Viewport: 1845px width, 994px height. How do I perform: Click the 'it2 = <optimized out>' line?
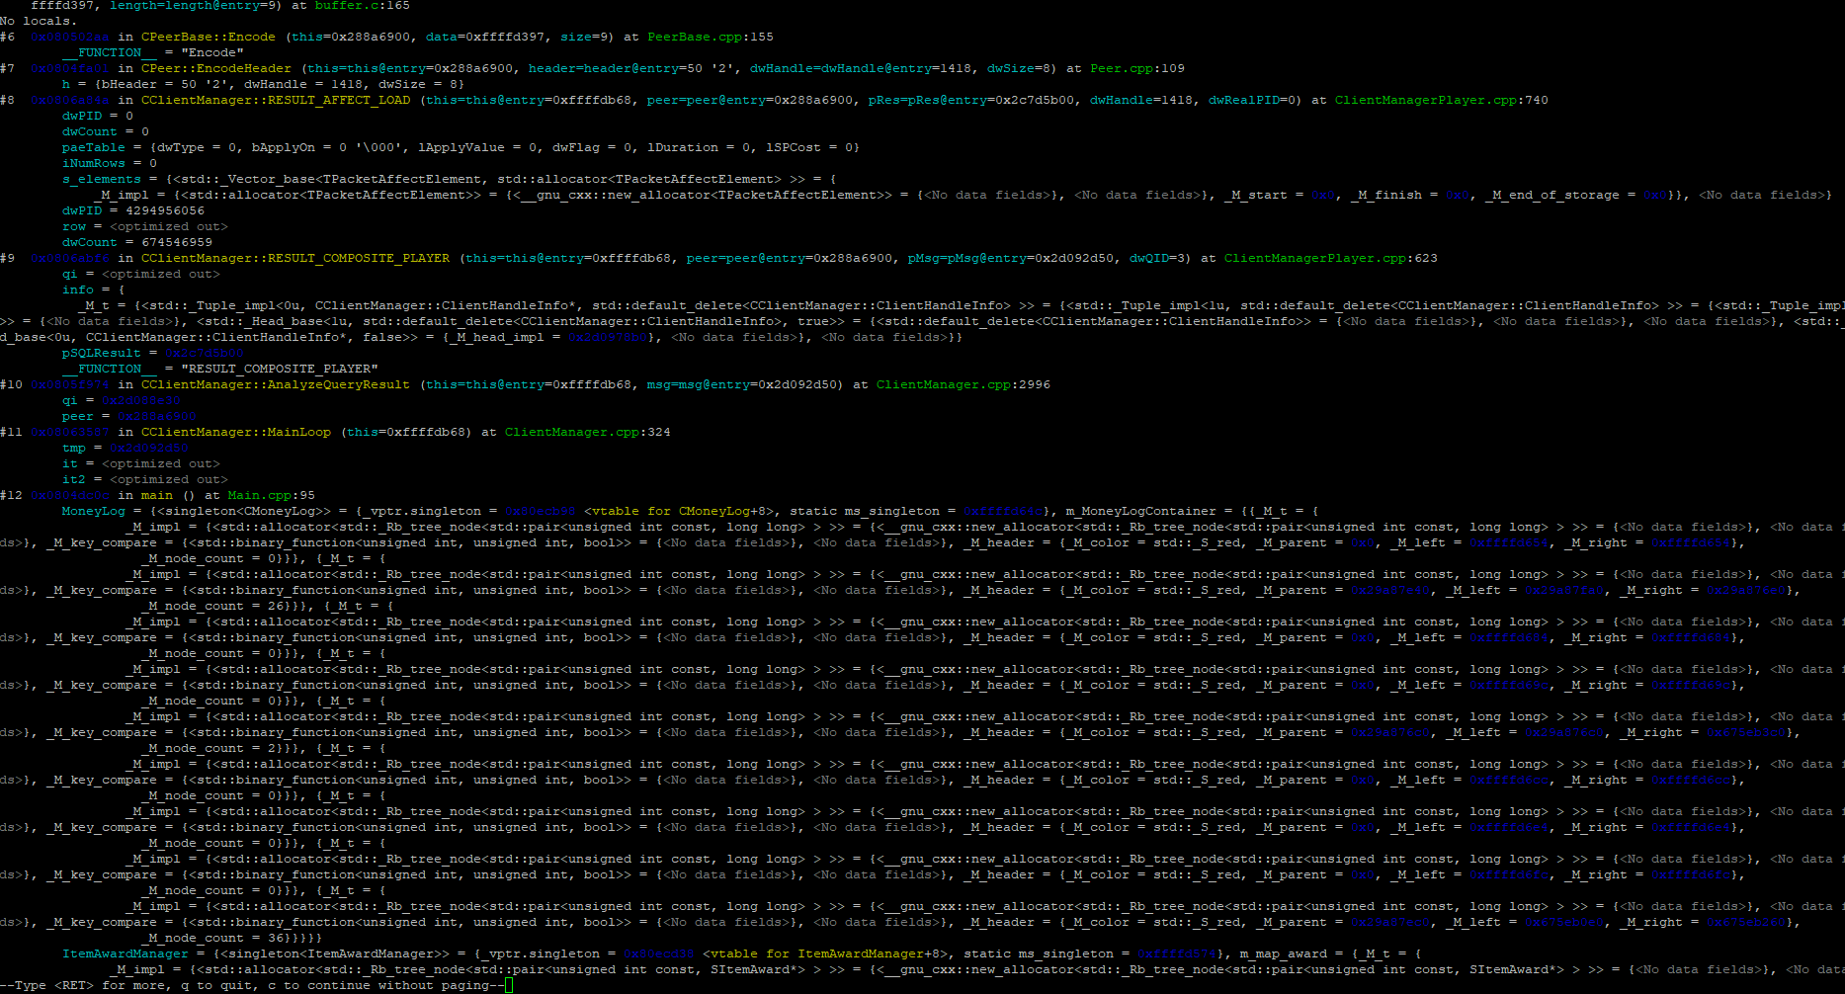coord(144,479)
